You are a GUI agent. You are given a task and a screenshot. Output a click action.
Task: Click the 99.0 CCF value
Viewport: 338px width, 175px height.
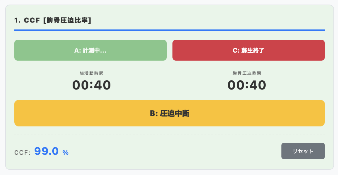point(46,151)
